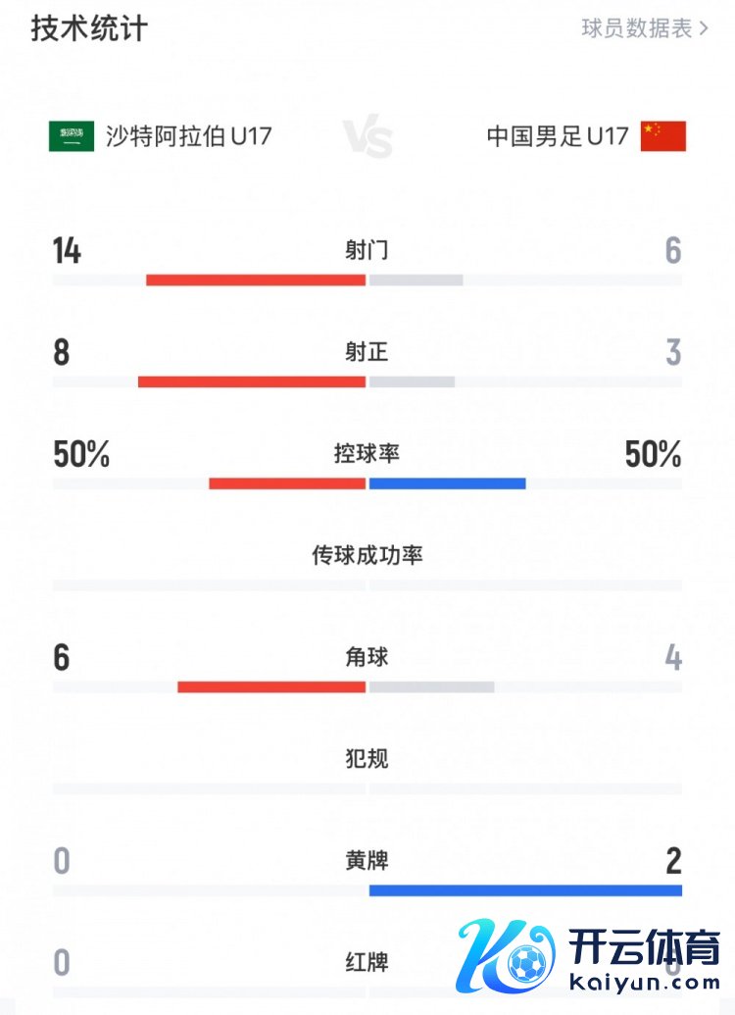Image resolution: width=735 pixels, height=1015 pixels.
Task: Click the red 射门 shots bar
Action: pos(256,279)
